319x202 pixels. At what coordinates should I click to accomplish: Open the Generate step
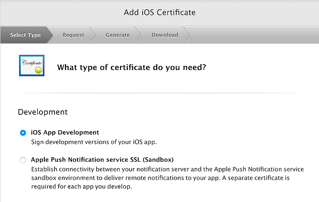pos(117,35)
